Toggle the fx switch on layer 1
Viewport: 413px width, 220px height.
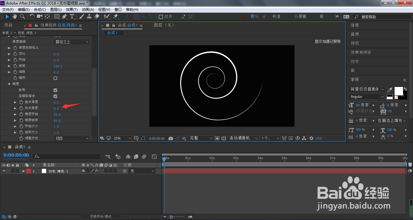[97, 171]
